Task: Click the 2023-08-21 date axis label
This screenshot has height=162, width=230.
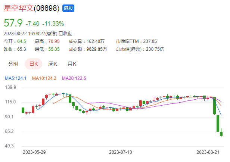Action: point(208,152)
